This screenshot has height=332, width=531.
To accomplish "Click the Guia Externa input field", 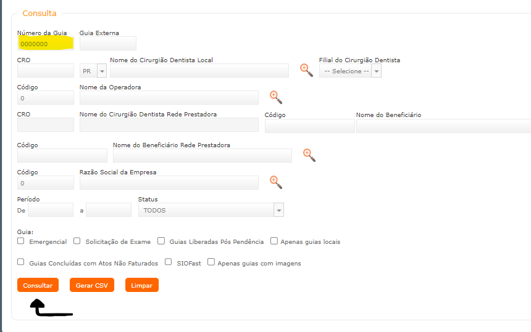I will [108, 44].
